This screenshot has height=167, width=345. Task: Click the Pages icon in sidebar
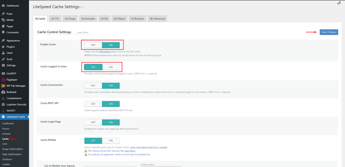(3, 26)
